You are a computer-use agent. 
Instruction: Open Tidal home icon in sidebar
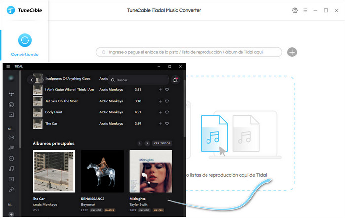click(x=11, y=94)
